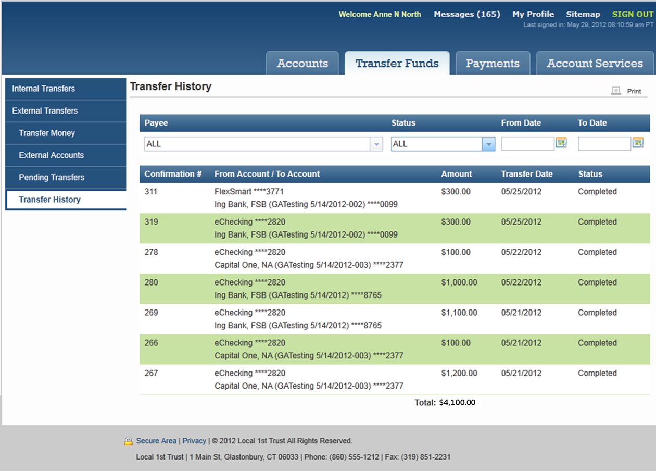Select Internal Transfers in the sidebar

(44, 89)
